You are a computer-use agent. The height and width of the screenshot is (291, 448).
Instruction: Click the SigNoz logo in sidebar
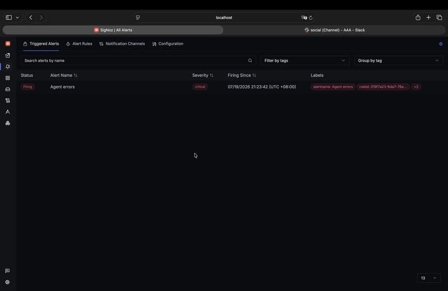pyautogui.click(x=8, y=44)
